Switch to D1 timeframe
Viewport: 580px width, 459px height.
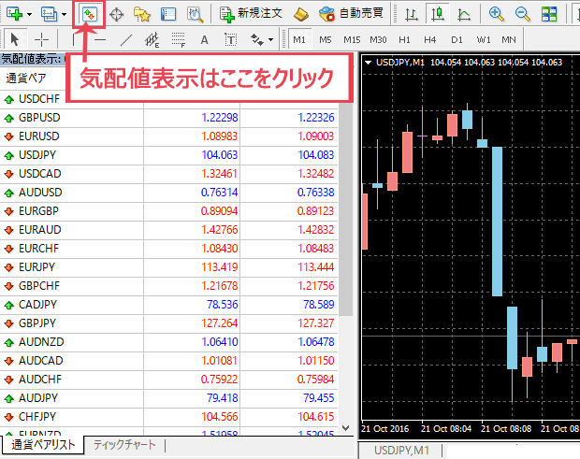coord(457,39)
